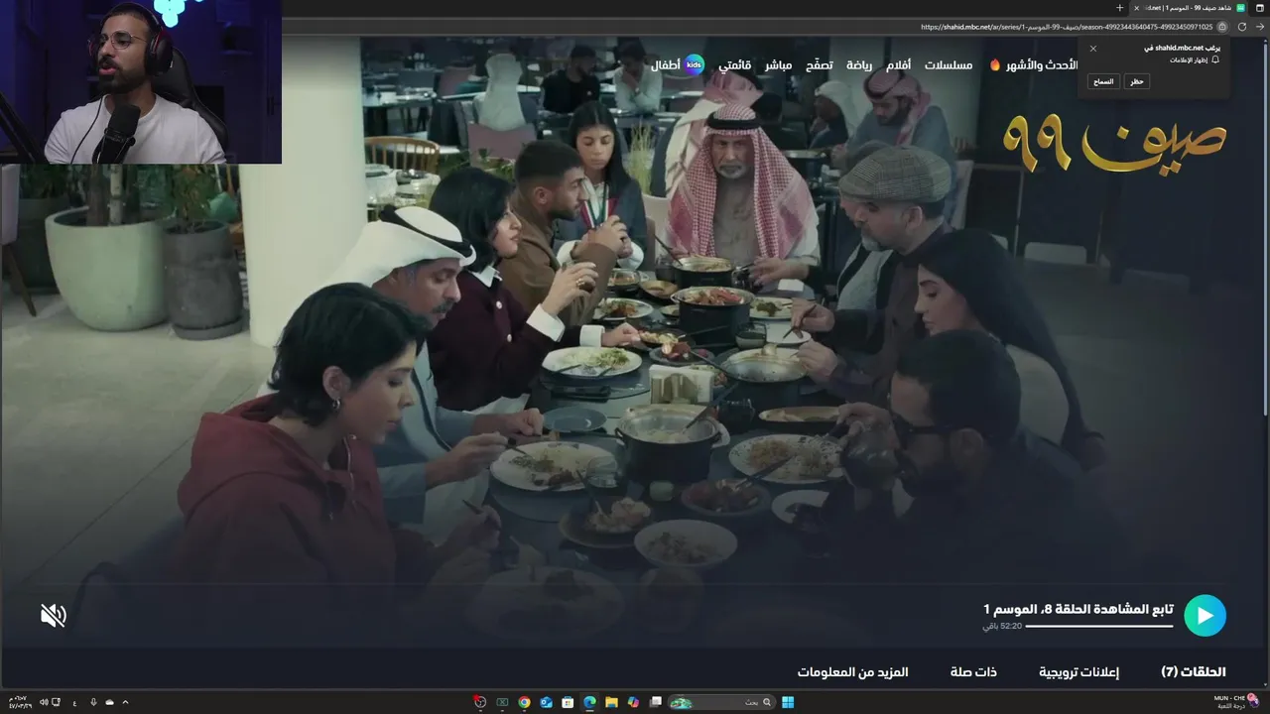Open قائمتي my list

coord(735,64)
